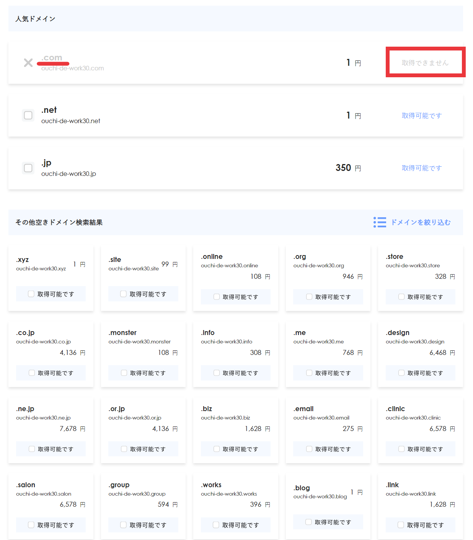Image resolution: width=473 pixels, height=540 pixels.
Task: Check the .link domain checkbox
Action: click(401, 525)
